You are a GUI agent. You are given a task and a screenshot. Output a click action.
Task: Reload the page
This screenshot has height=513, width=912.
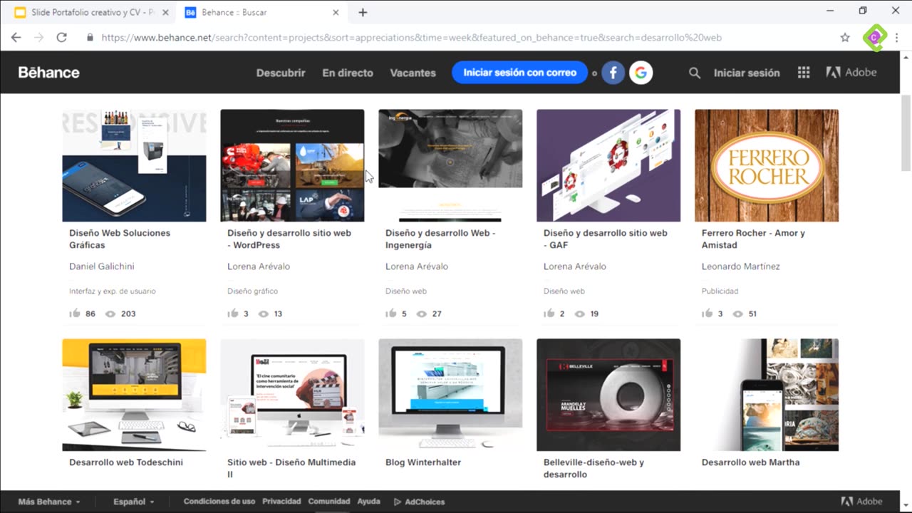click(x=61, y=37)
